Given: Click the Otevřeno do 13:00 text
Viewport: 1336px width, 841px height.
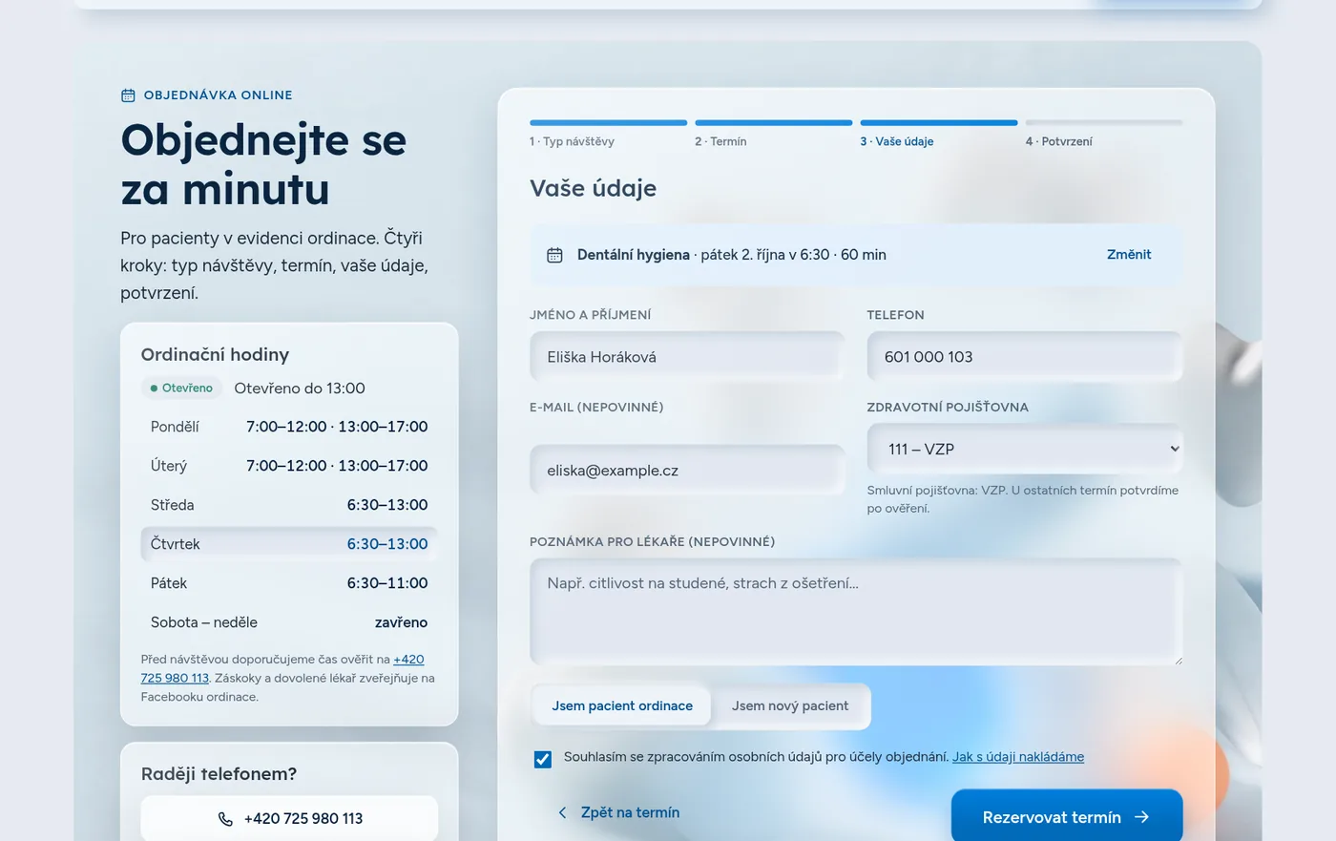Looking at the screenshot, I should [300, 389].
